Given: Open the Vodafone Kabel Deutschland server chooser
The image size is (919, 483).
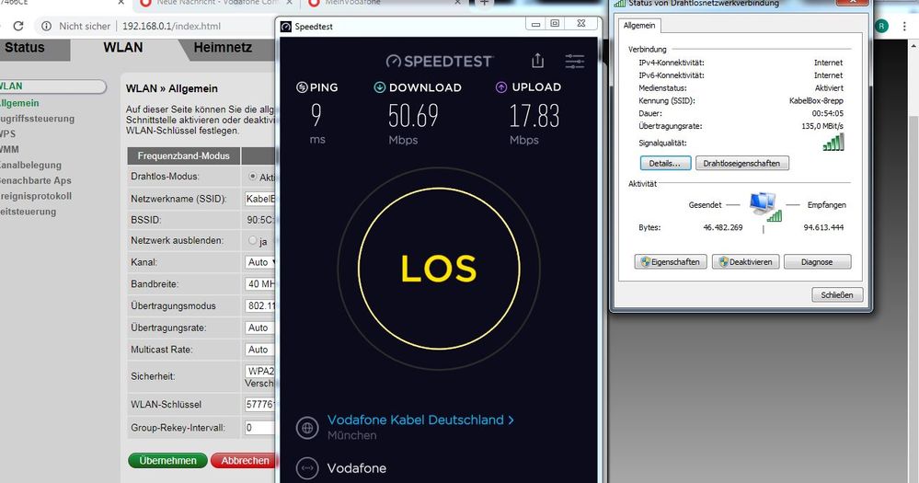Looking at the screenshot, I should pyautogui.click(x=420, y=420).
